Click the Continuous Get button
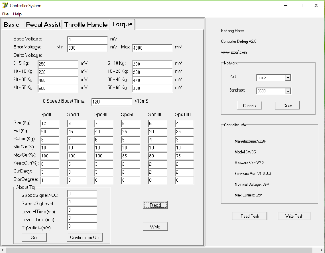 85,238
